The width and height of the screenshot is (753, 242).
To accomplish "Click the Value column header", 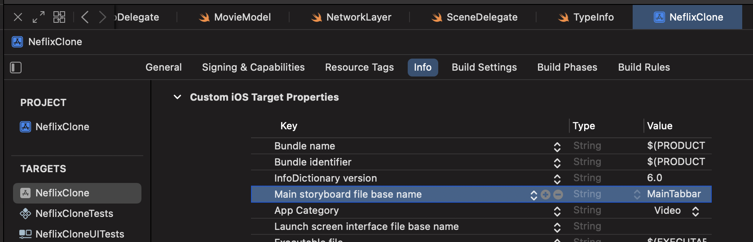I will [x=660, y=126].
